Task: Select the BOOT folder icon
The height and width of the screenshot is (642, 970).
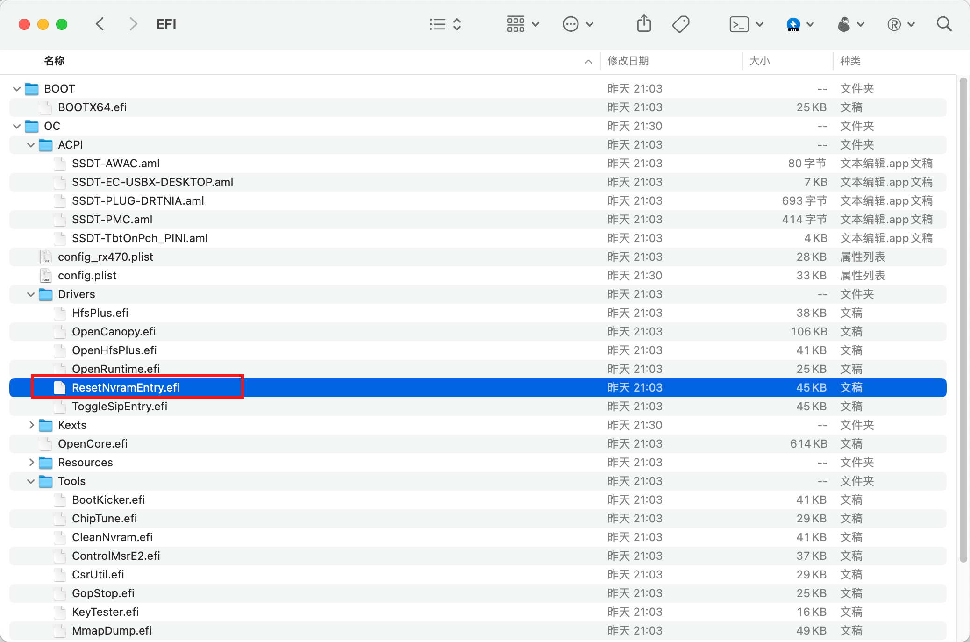Action: [x=32, y=89]
